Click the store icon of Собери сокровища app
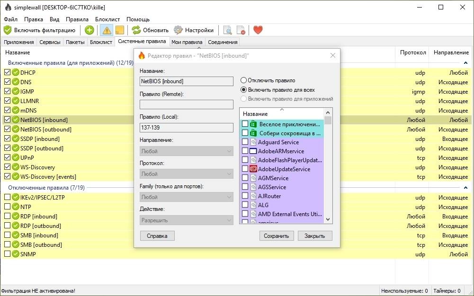The image size is (474, 296). [x=253, y=133]
